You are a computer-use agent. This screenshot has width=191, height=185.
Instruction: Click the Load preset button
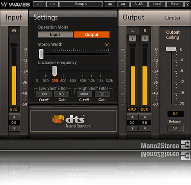coord(157,4)
